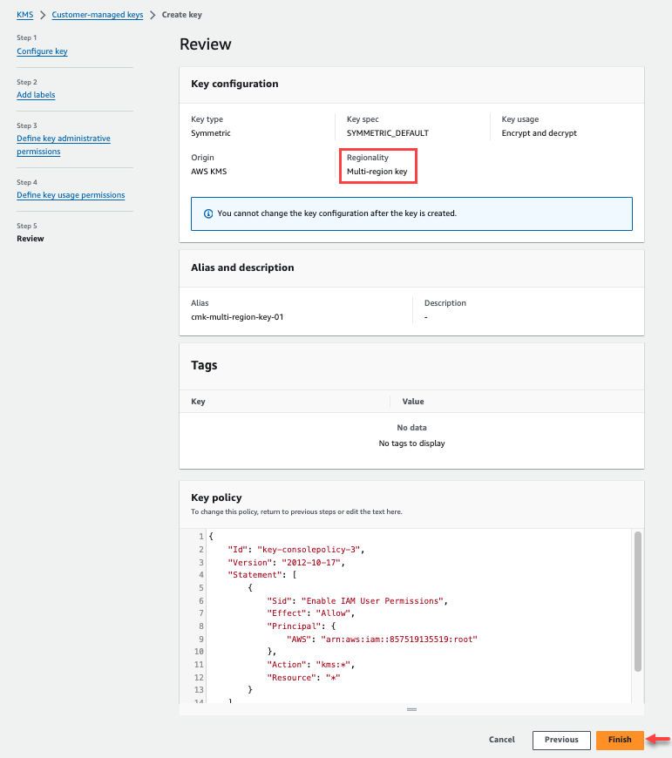Click the SYMMETRIC_DEFAULT key spec value
The height and width of the screenshot is (758, 672).
[388, 133]
